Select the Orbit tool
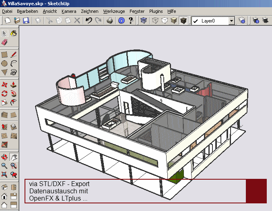The width and height of the screenshot is (272, 211). point(4,157)
